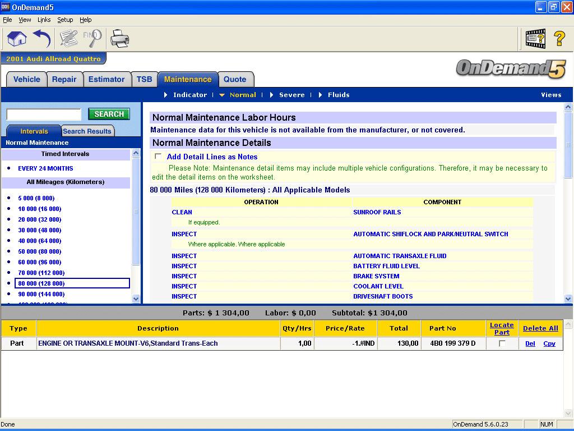Open BRAKE SYSTEM component link

376,276
